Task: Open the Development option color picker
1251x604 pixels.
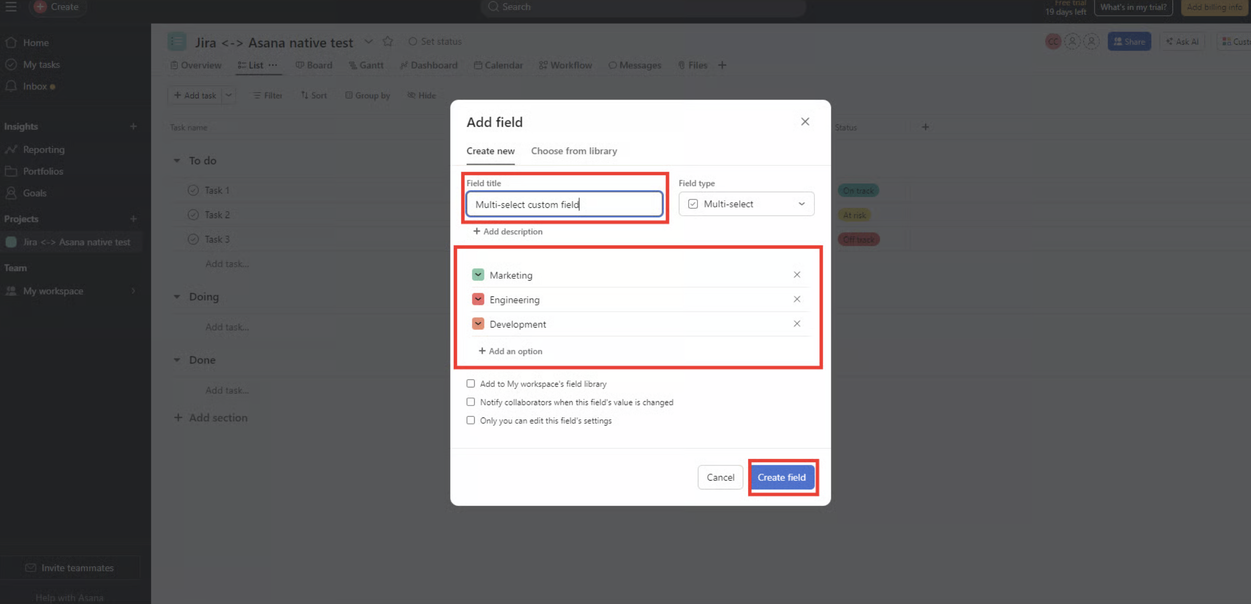Action: tap(478, 323)
